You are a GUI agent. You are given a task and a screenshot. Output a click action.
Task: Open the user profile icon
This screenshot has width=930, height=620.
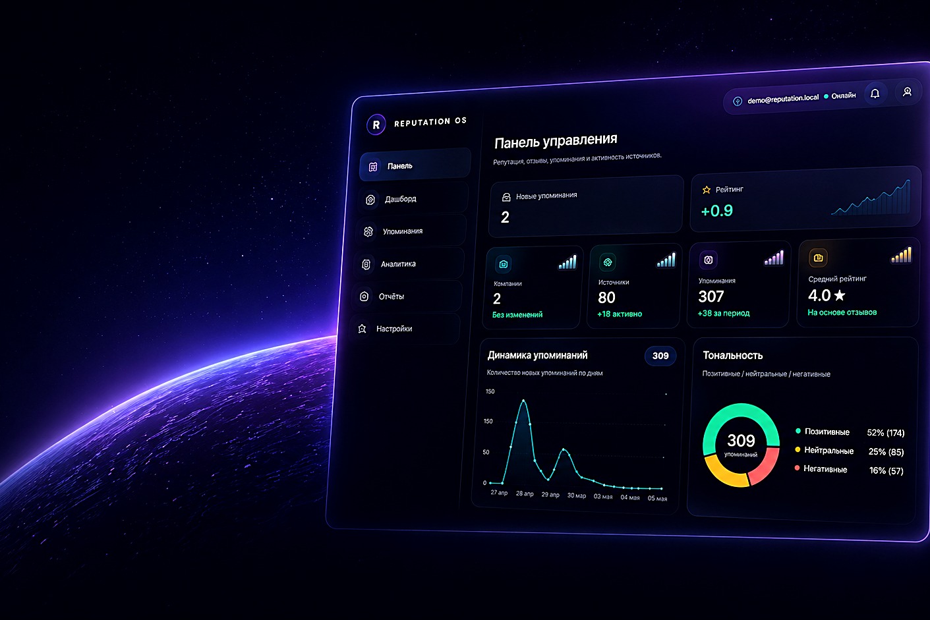click(x=907, y=92)
